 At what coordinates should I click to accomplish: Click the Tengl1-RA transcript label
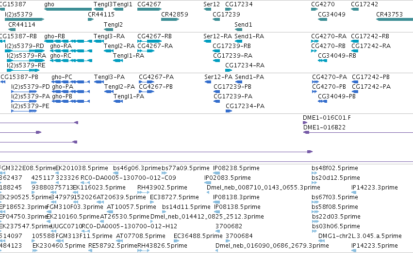(129, 55)
